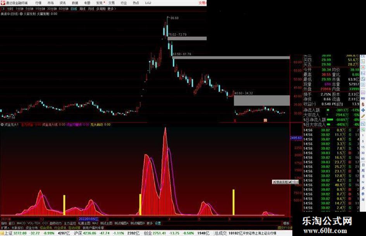
Task: Click the 2495.63 blue axis value label
Action: click(296, 138)
